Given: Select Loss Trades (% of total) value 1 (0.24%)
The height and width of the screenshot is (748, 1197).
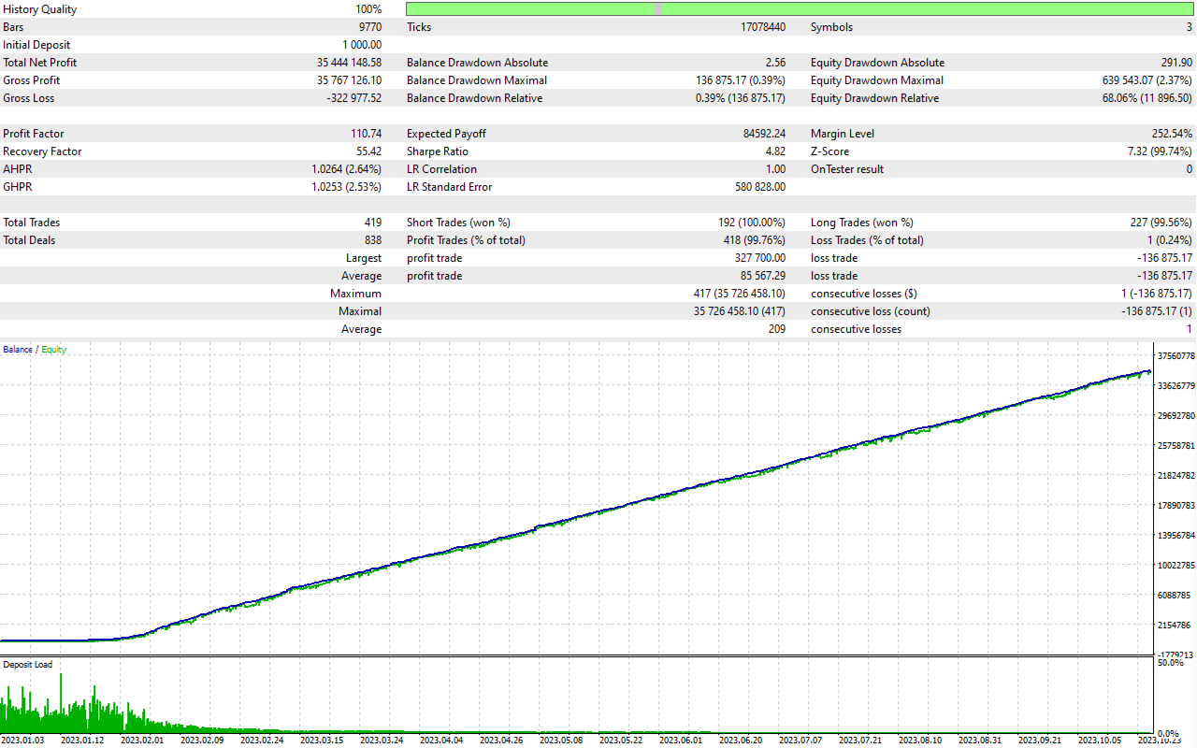Looking at the screenshot, I should click(x=1168, y=240).
